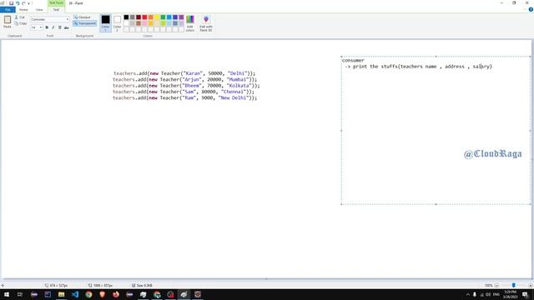The width and height of the screenshot is (534, 300).
Task: Select Color 2 background button
Action: pos(117,23)
